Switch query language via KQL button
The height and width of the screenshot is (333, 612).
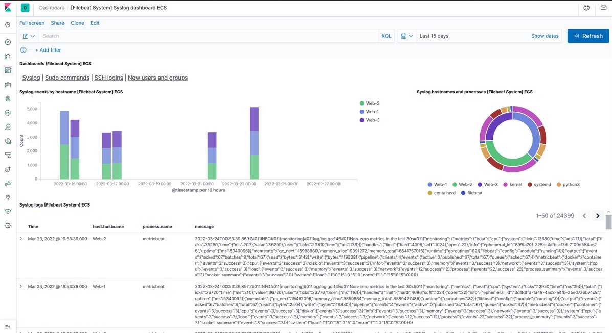tap(387, 36)
